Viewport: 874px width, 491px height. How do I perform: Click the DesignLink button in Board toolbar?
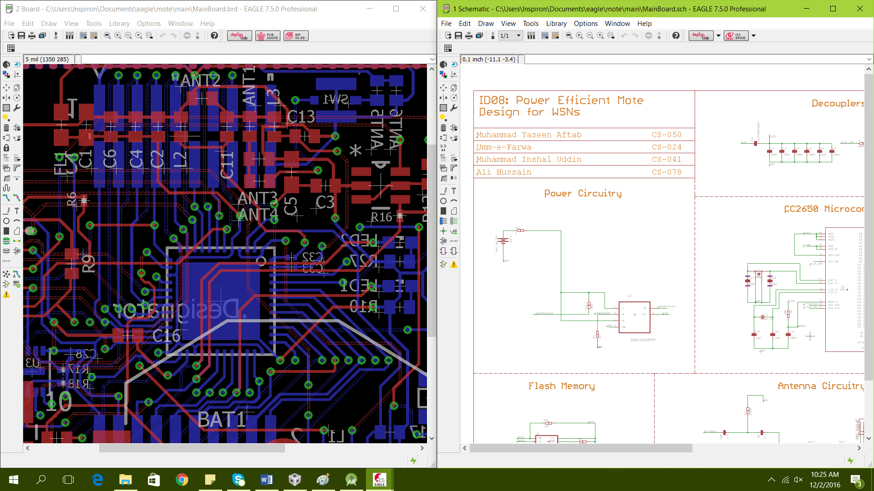tap(239, 35)
